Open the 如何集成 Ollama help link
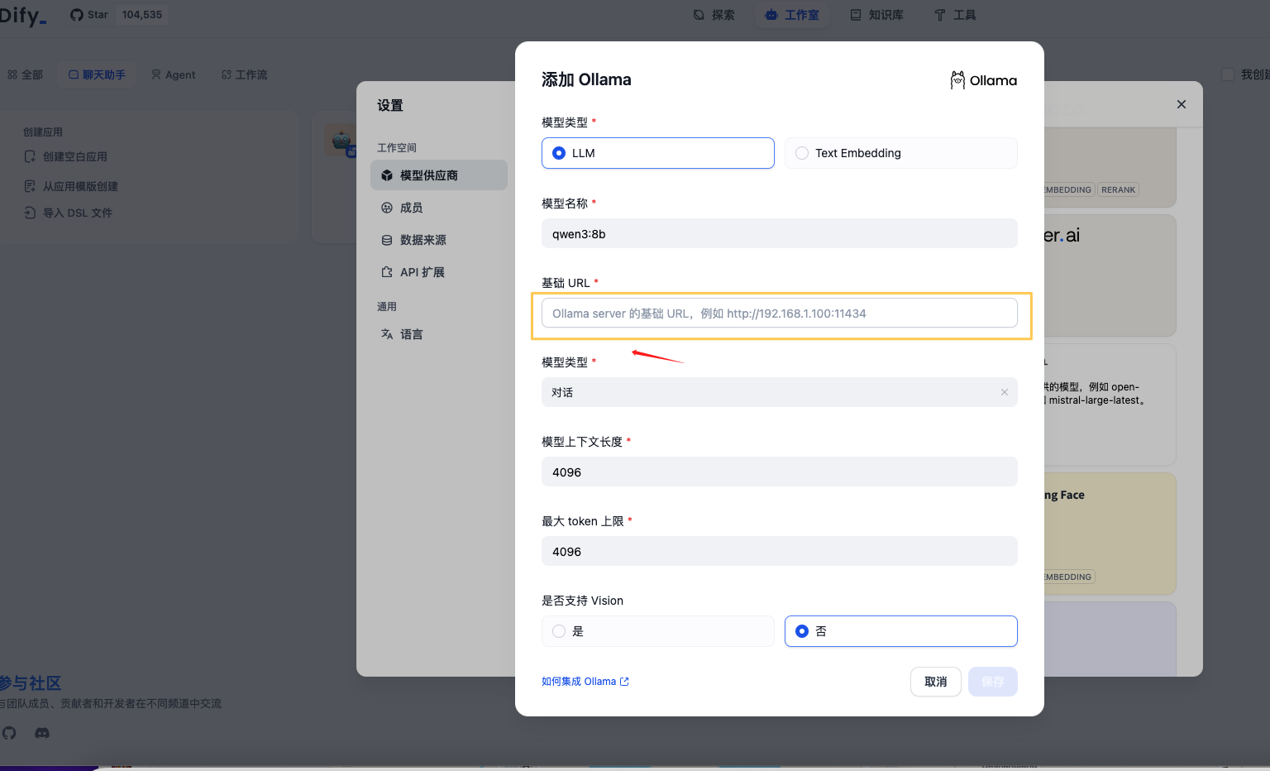1270x771 pixels. coord(585,682)
